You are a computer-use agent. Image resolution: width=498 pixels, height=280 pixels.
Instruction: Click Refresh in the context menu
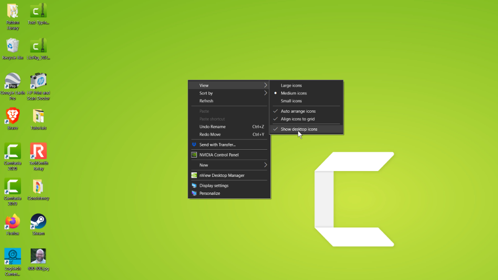pyautogui.click(x=230, y=101)
